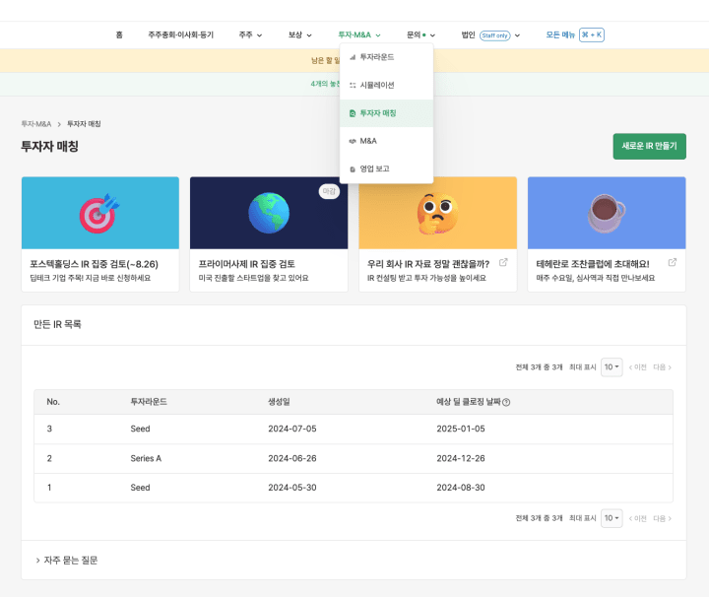This screenshot has width=709, height=597.
Task: Open the Seed row created 2024-05-30
Action: tap(354, 488)
